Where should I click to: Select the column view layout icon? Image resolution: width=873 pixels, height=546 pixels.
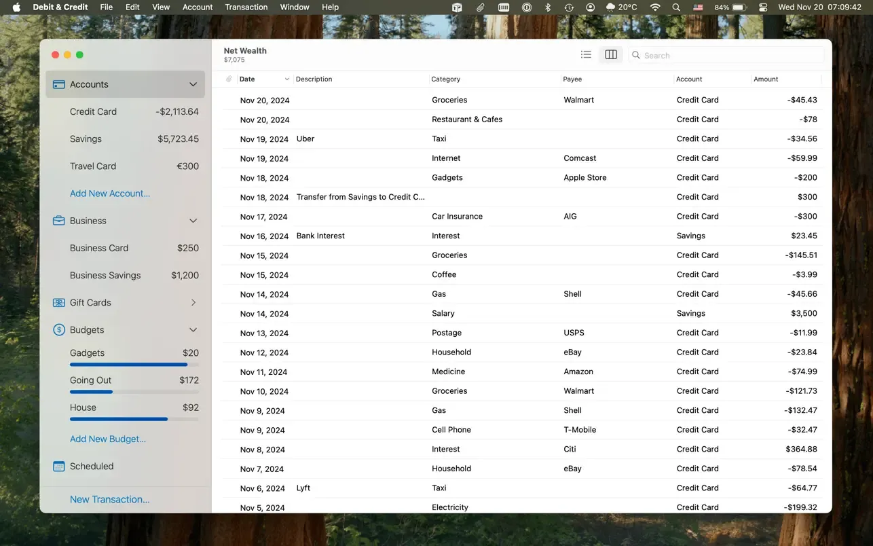tap(611, 55)
